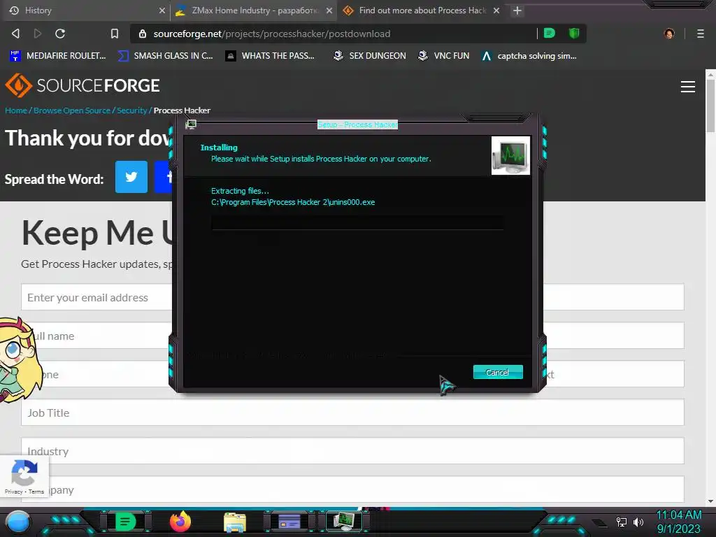
Task: Click the SourceForge logo
Action: coord(83,85)
